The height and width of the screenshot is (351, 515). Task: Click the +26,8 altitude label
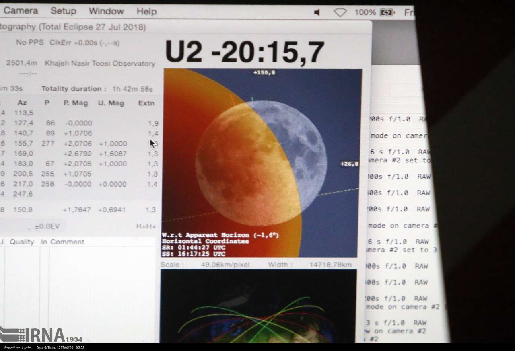[349, 164]
